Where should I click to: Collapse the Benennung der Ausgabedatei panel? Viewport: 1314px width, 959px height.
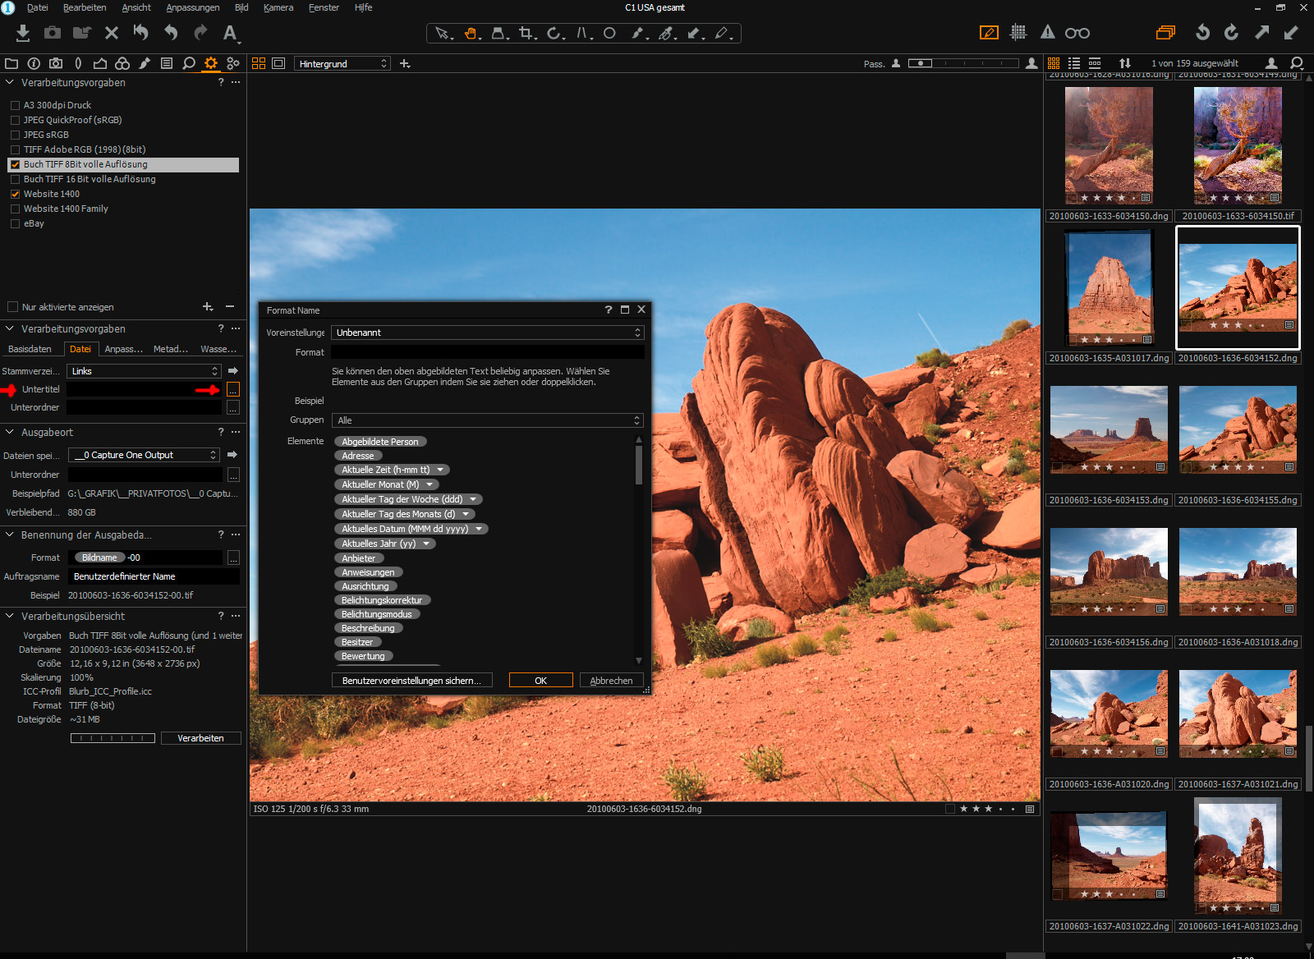point(10,535)
